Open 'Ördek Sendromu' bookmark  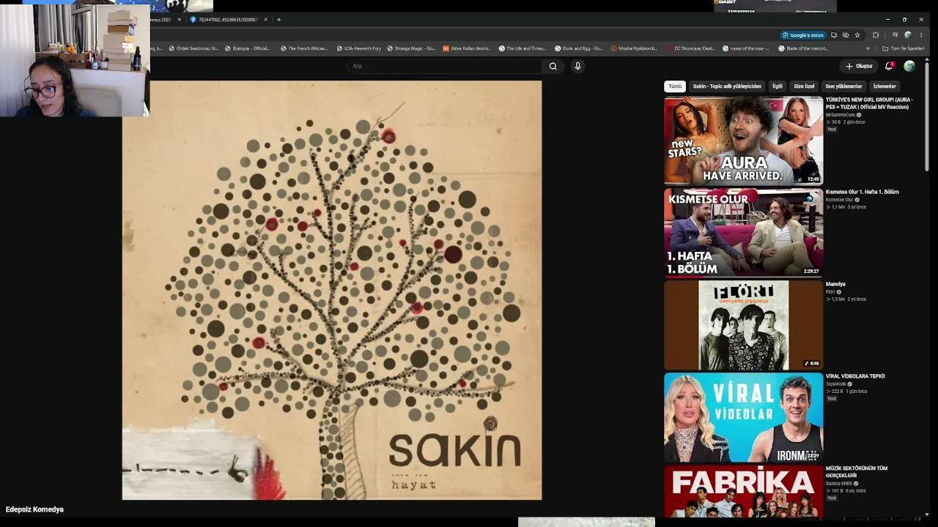(193, 48)
